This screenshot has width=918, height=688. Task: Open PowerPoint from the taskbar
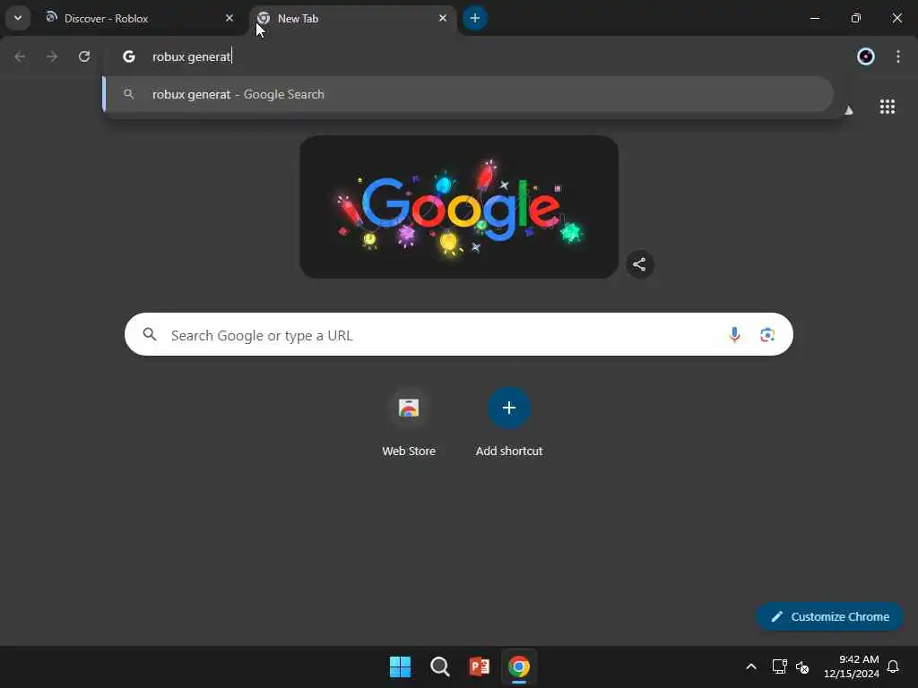[480, 666]
